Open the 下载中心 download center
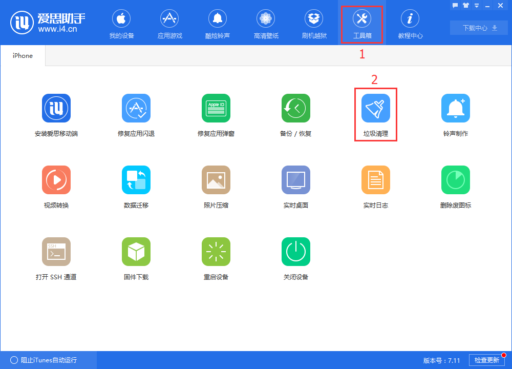 click(x=478, y=28)
